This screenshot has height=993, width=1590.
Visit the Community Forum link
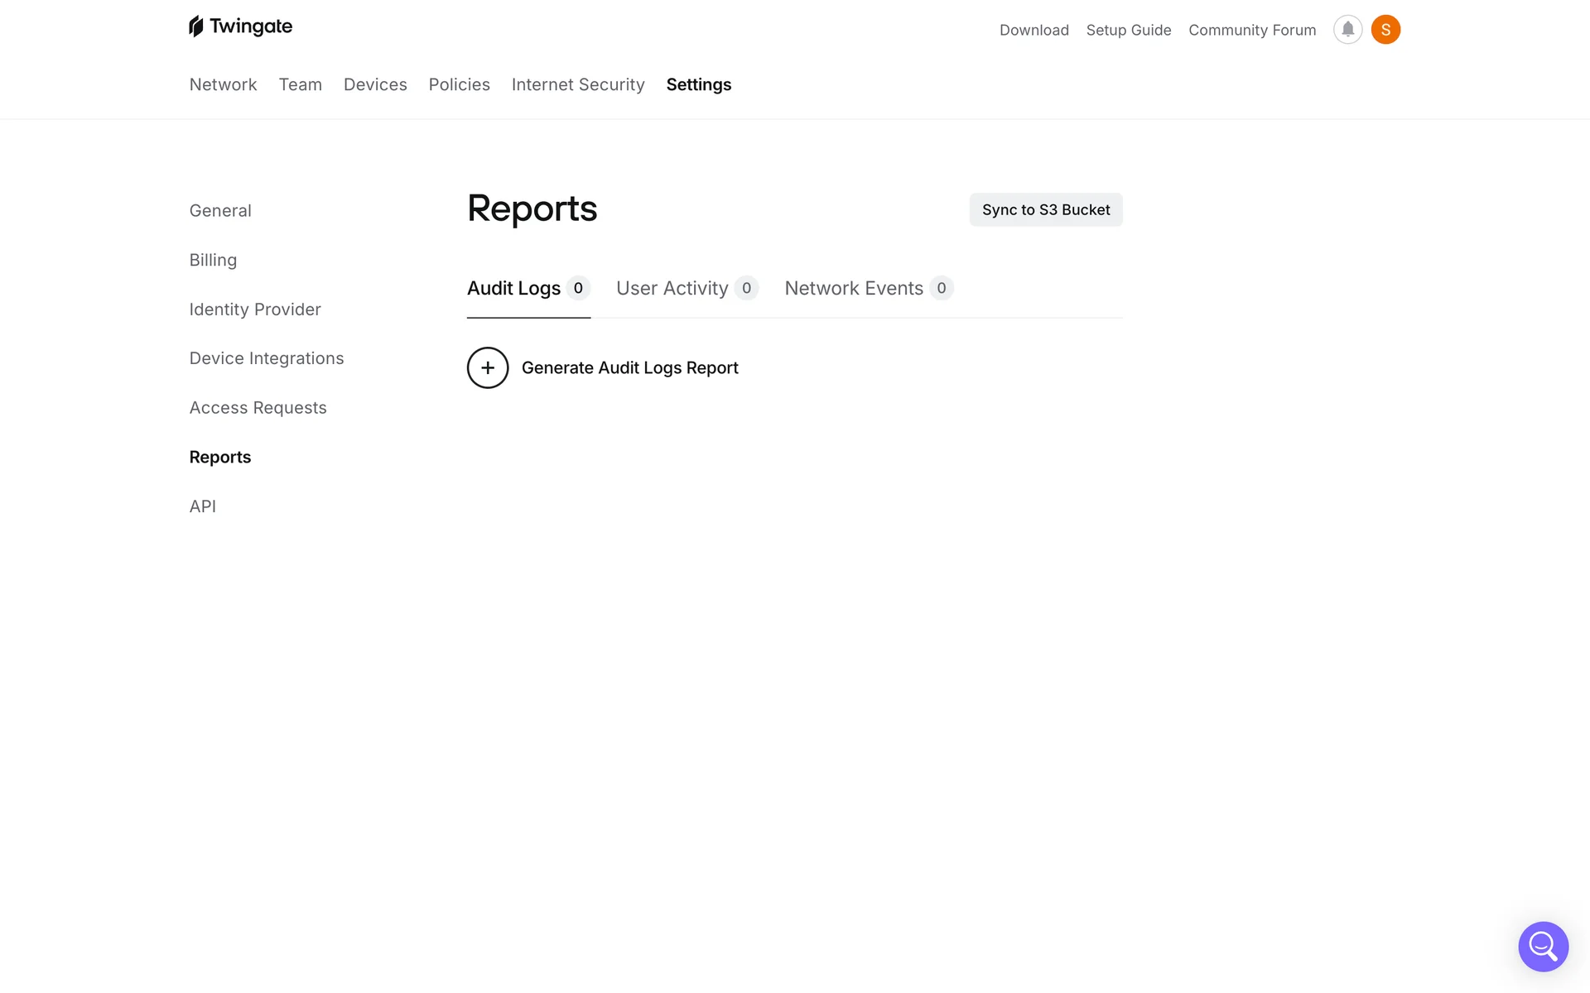pos(1251,30)
